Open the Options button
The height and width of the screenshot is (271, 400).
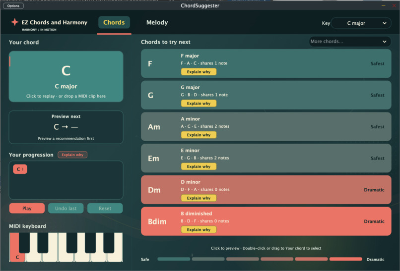(x=13, y=5)
